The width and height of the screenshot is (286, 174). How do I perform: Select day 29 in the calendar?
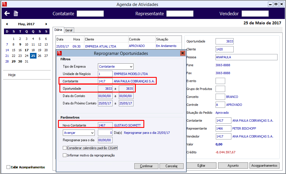14,61
